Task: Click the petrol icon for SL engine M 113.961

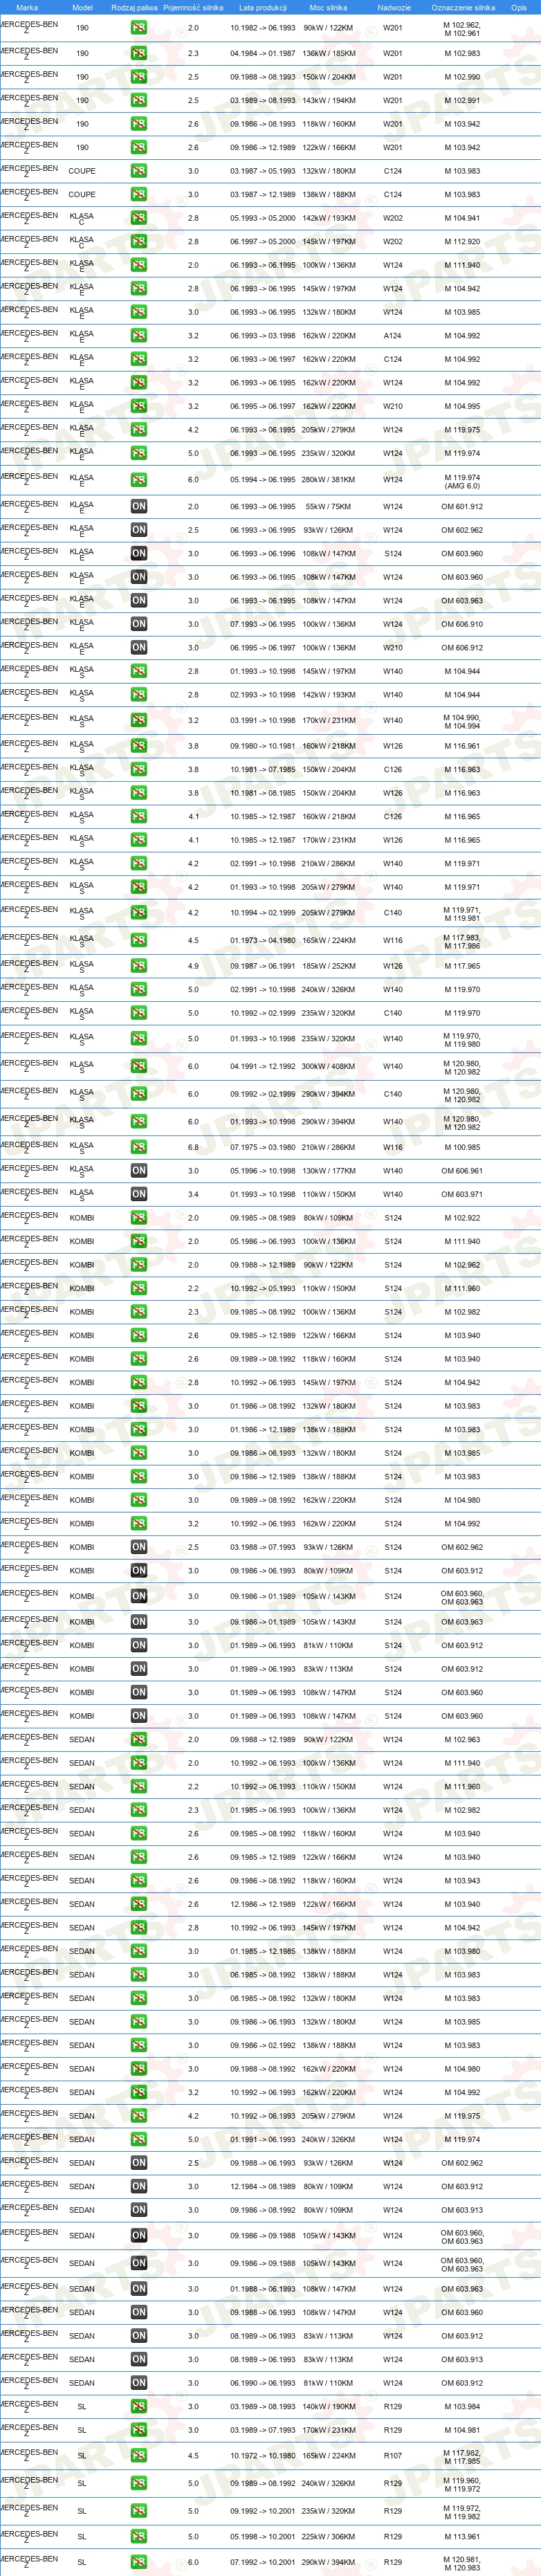Action: pos(138,2537)
